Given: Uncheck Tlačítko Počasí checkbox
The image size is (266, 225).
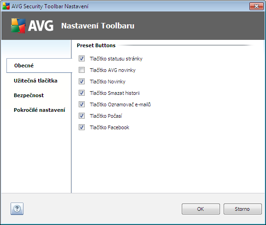Looking at the screenshot, I should tap(81, 116).
